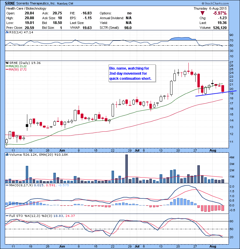240x249 pixels.
Task: Select the High value 20.88
Action: click(x=29, y=18)
